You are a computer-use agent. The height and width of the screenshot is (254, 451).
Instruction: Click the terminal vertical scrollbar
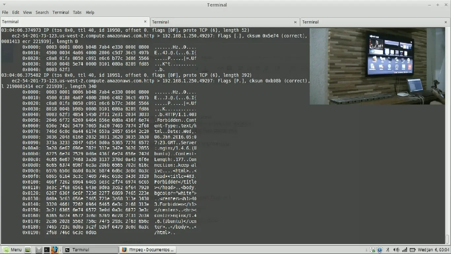tap(448, 136)
